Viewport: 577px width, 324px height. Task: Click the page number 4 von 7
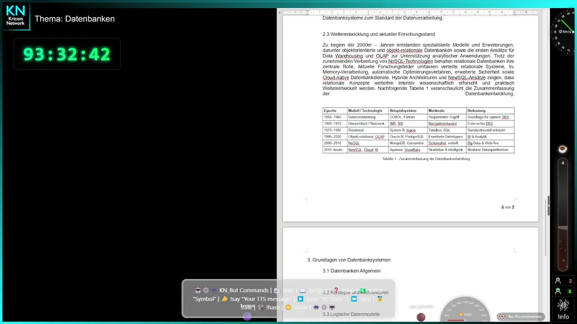pos(508,207)
